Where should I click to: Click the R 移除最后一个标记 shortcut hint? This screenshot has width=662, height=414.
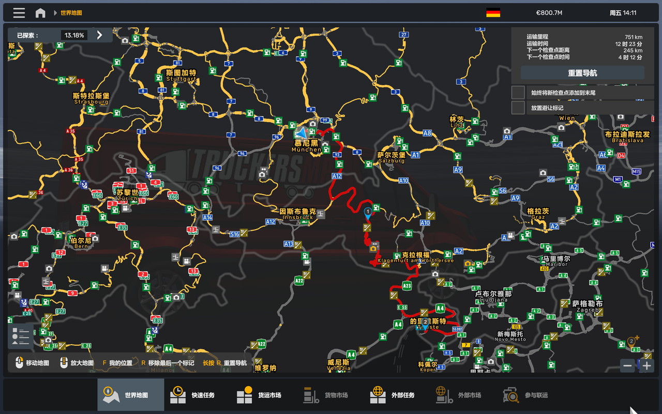coord(168,363)
